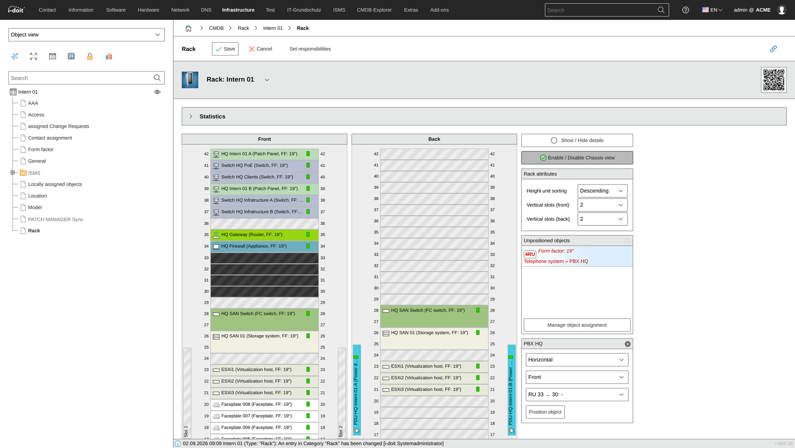This screenshot has height=448, width=795.
Task: Click the front ESXi1 host icon
Action: pos(216,370)
